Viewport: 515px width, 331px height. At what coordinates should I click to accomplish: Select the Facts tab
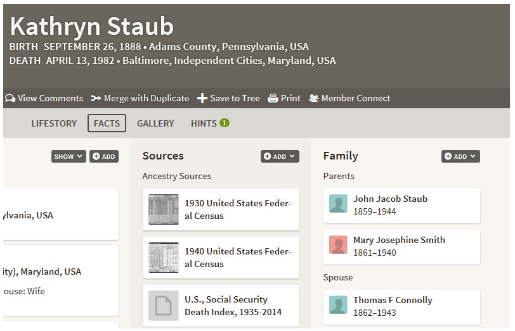(107, 123)
